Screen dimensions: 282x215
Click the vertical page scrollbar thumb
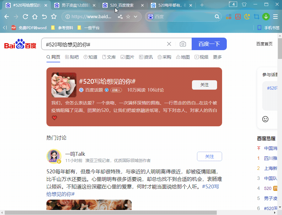[280, 49]
